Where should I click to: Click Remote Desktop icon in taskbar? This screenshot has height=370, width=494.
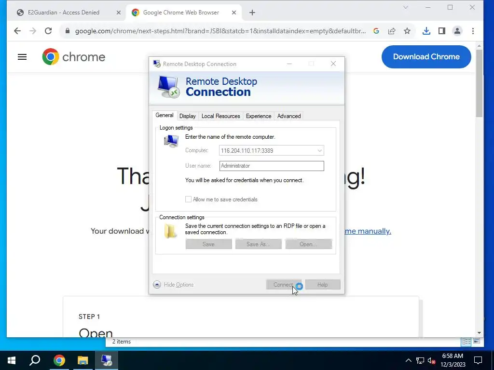tap(107, 360)
